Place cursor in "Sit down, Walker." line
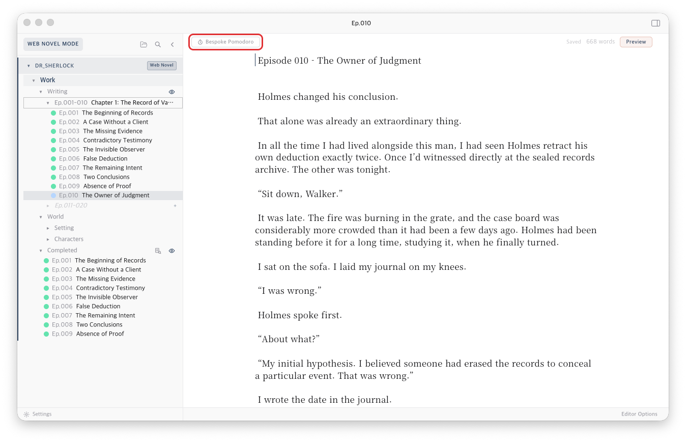 pos(300,194)
